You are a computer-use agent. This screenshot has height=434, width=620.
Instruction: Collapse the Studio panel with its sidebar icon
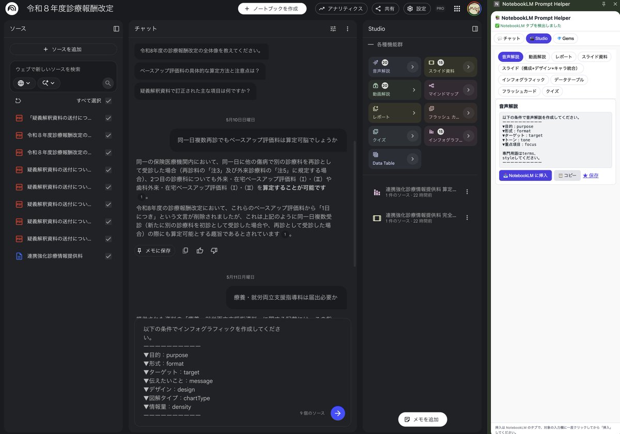point(475,29)
